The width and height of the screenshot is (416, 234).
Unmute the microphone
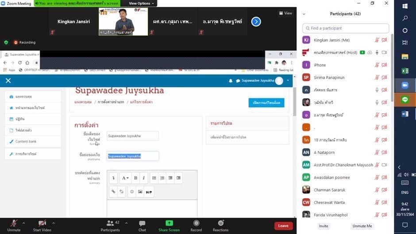pos(14,225)
